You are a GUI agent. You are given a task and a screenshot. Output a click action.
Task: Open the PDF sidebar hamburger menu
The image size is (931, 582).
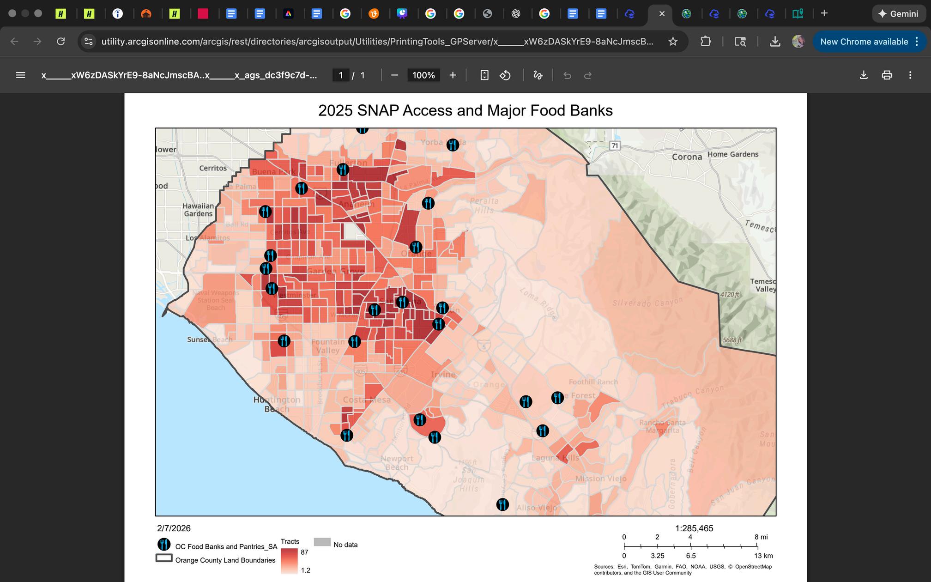pos(20,75)
